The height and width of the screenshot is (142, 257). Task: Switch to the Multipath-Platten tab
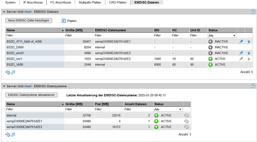[90, 3]
